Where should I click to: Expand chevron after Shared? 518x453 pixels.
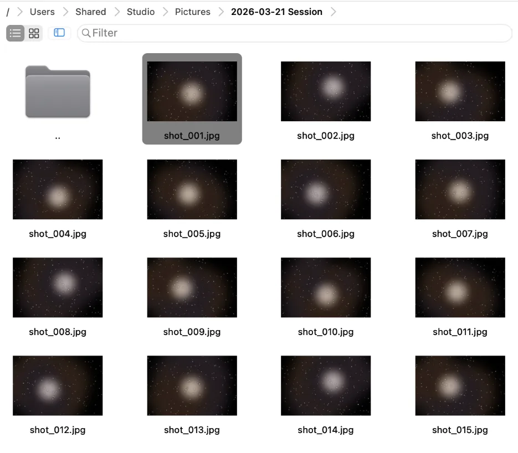[x=117, y=12]
